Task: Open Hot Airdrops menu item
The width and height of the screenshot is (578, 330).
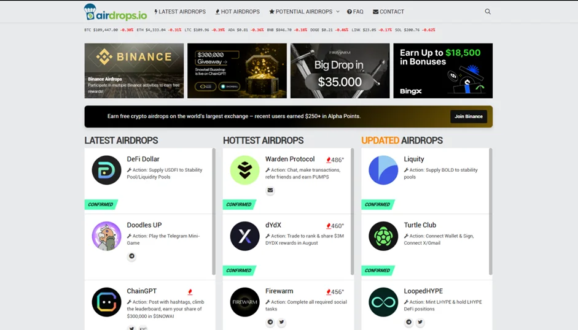Action: [x=237, y=12]
